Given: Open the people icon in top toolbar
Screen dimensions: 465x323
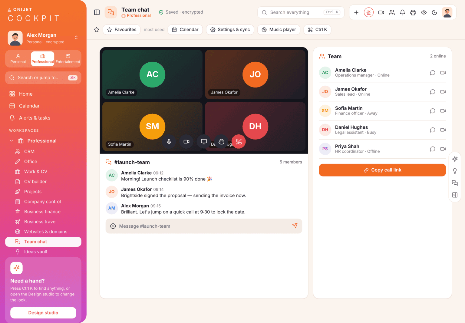Looking at the screenshot, I should click(392, 12).
